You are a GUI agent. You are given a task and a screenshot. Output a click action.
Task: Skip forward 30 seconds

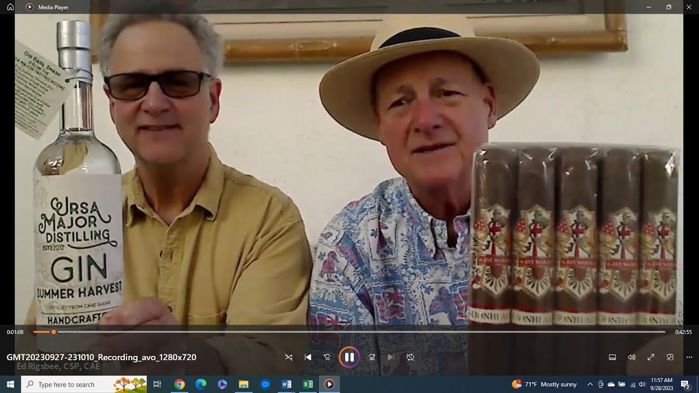coord(372,358)
